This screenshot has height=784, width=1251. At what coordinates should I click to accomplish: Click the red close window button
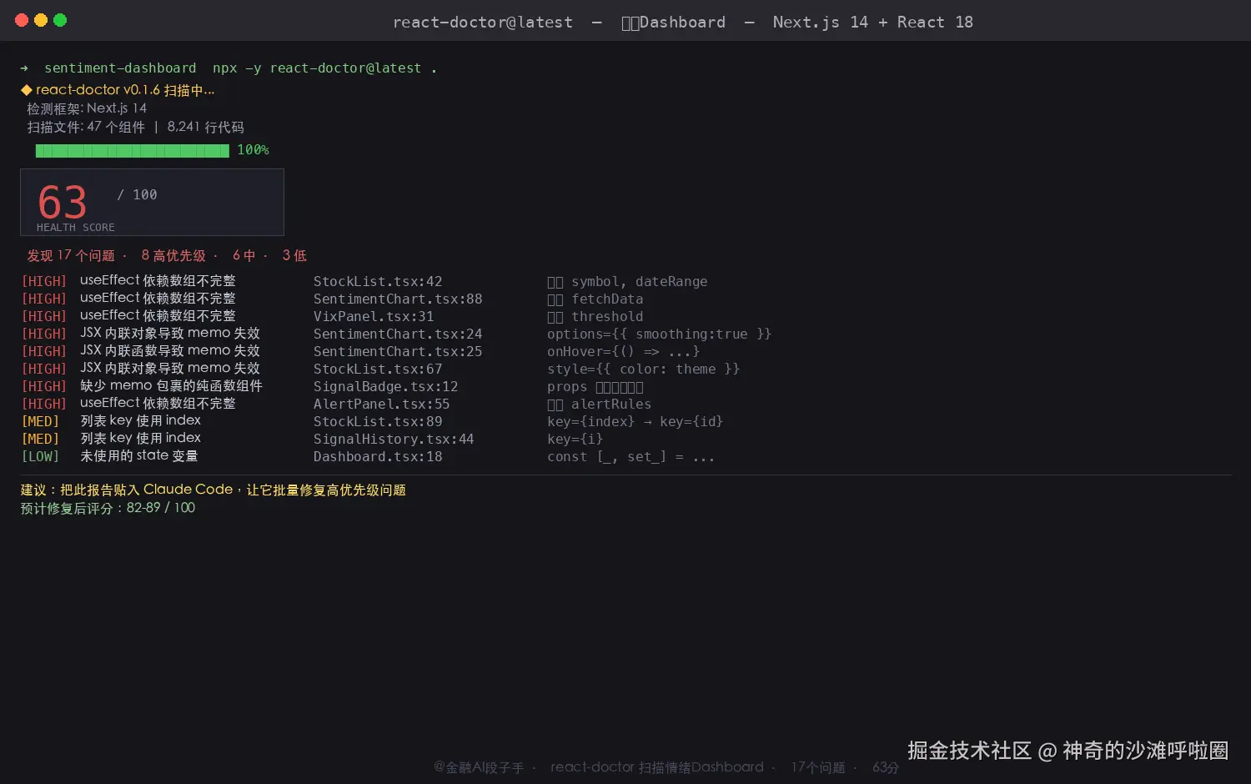pyautogui.click(x=22, y=20)
